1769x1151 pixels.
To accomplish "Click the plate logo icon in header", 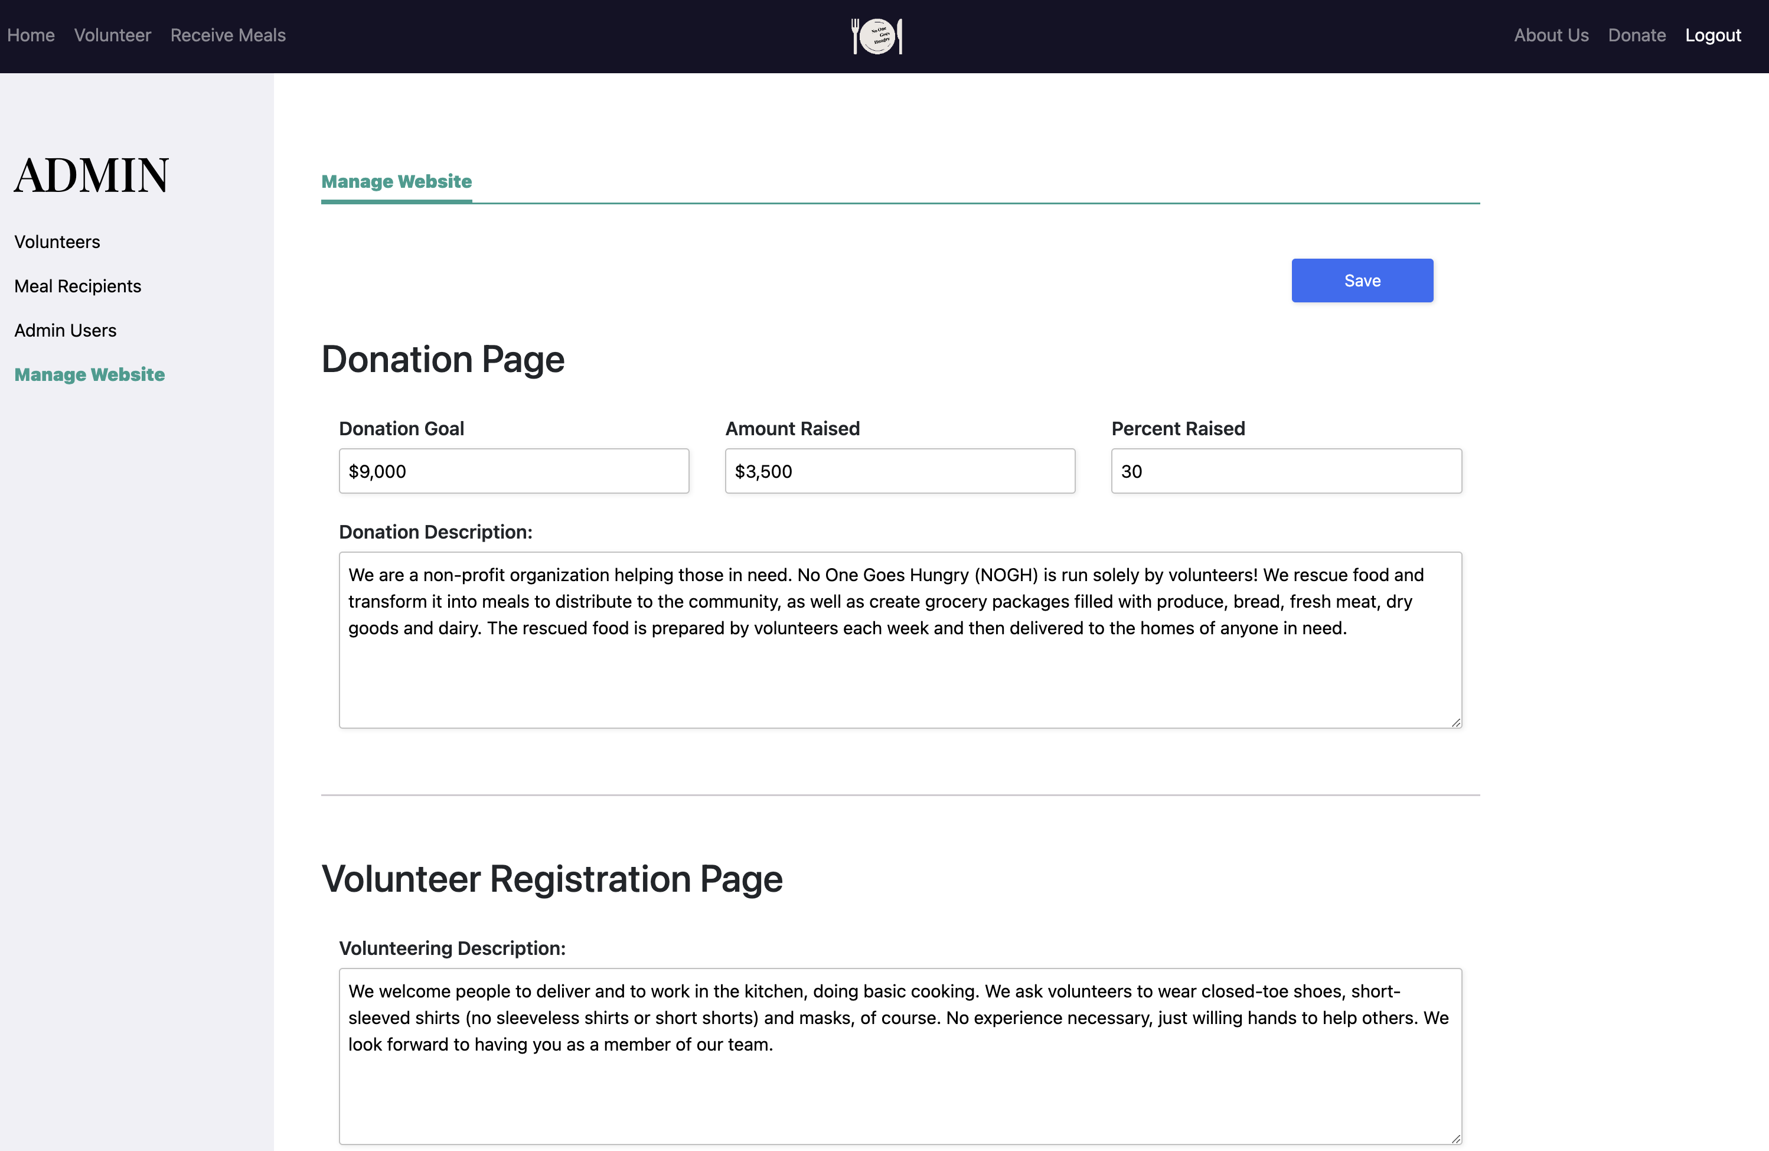I will (x=876, y=35).
